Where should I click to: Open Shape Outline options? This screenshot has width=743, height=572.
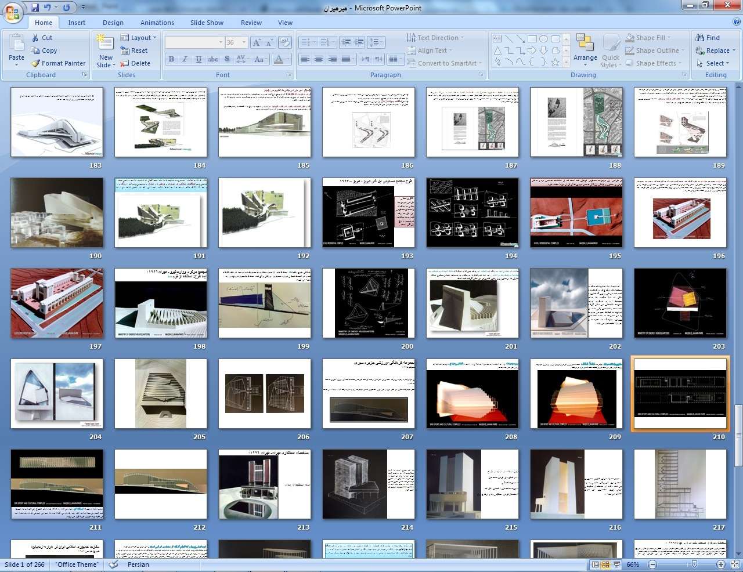click(x=656, y=50)
